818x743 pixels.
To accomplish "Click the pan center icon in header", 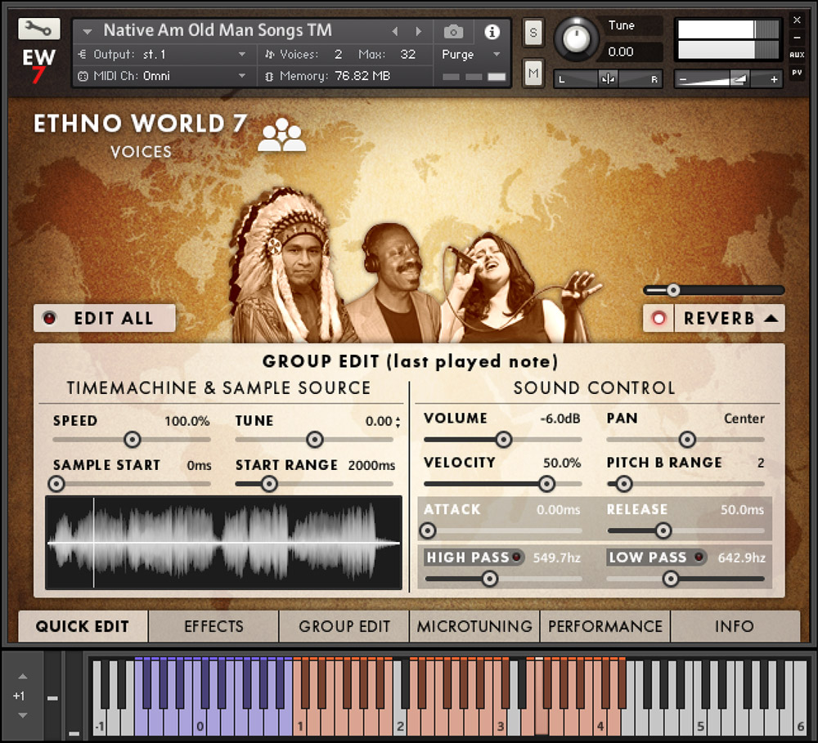I will click(x=608, y=79).
